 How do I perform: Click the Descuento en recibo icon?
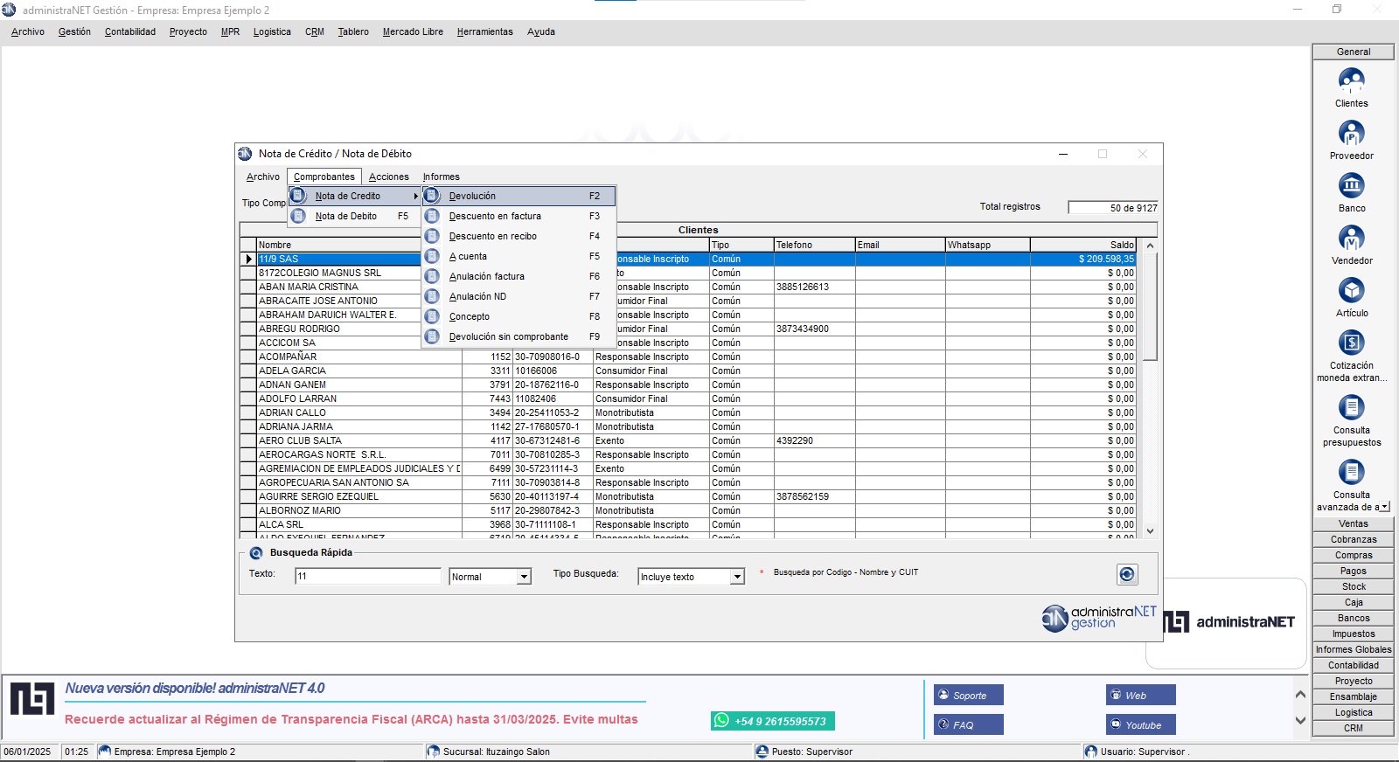coord(432,236)
